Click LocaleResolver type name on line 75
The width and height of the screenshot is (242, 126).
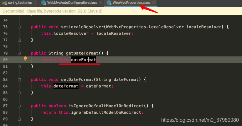[x=166, y=27]
